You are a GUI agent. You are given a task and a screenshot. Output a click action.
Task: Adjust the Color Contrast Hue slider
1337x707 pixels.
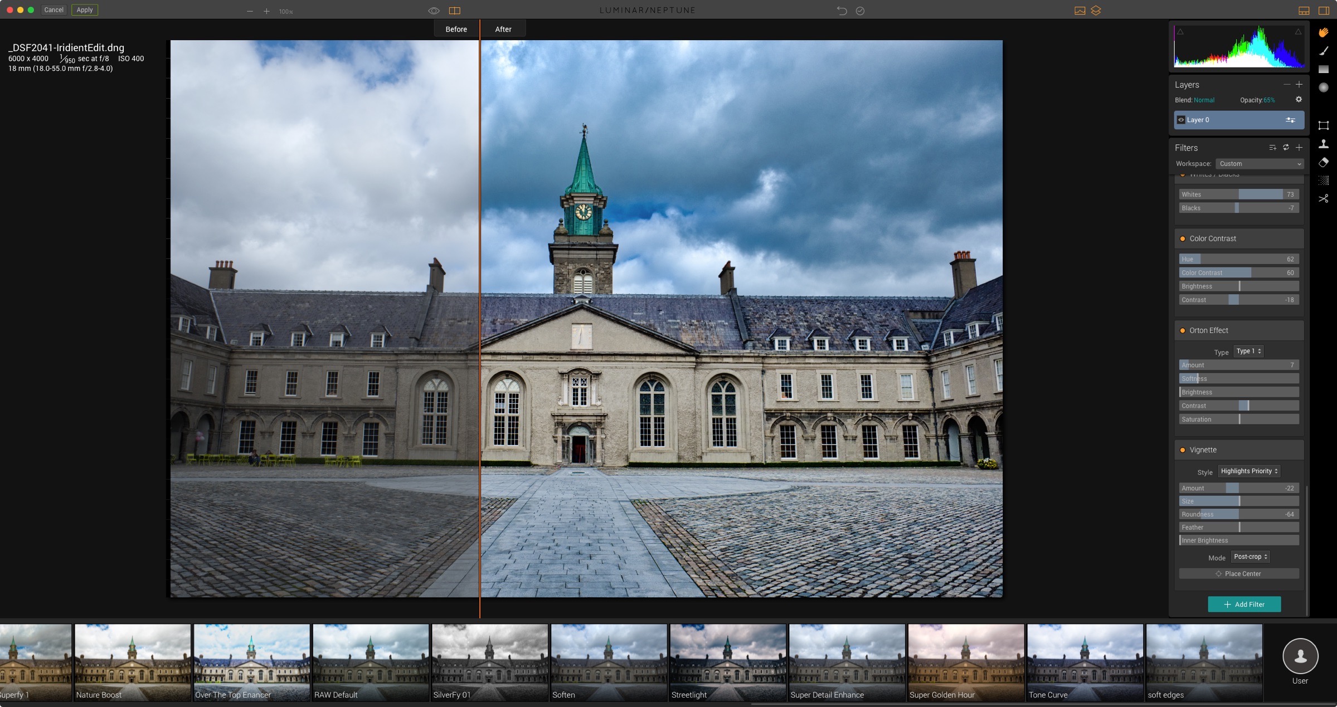tap(1238, 259)
